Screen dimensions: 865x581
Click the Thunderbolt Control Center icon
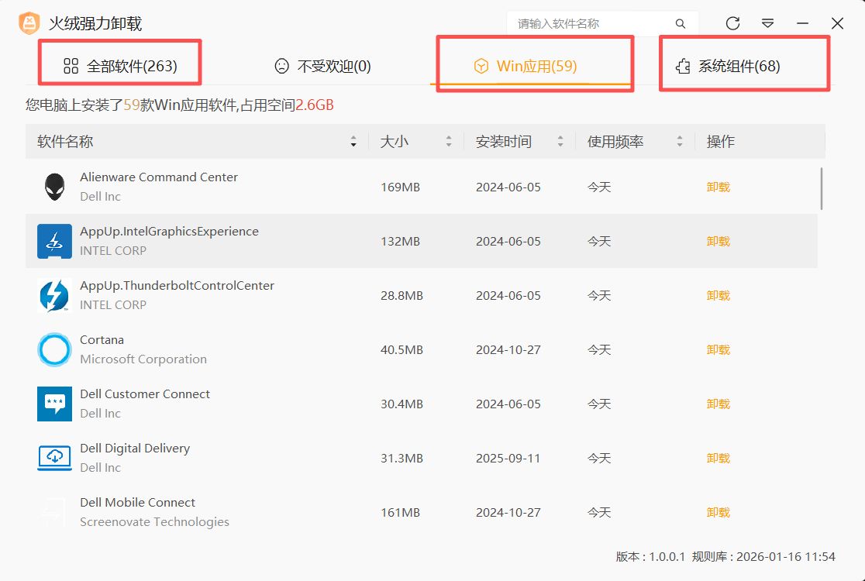click(54, 295)
